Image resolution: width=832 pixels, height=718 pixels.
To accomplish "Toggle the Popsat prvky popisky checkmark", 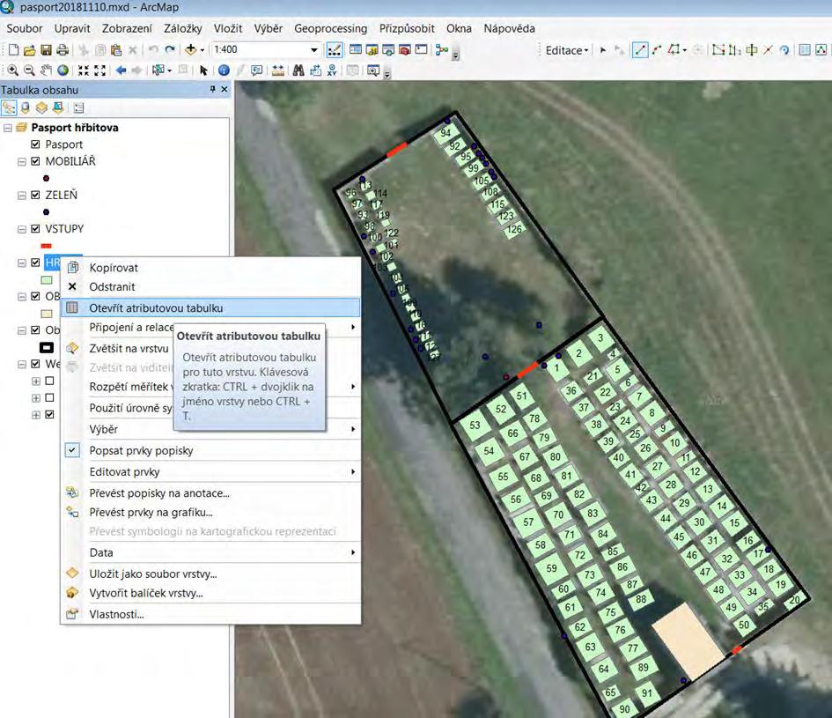I will click(x=72, y=450).
